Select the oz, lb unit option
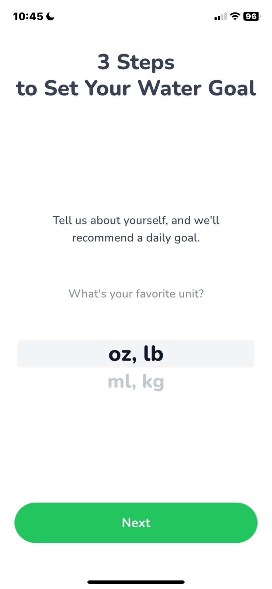The height and width of the screenshot is (589, 272). (x=136, y=354)
